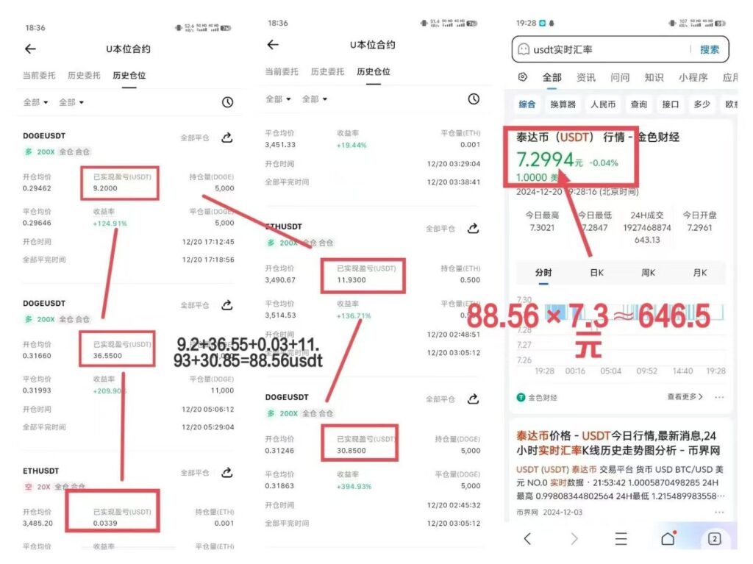Image resolution: width=753 pixels, height=564 pixels.
Task: Select 综合 filter chip
Action: [x=527, y=104]
